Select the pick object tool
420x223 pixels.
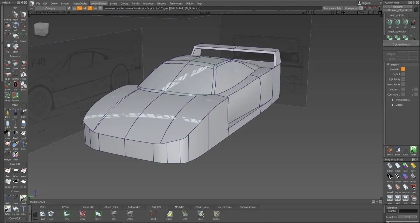pyautogui.click(x=15, y=15)
